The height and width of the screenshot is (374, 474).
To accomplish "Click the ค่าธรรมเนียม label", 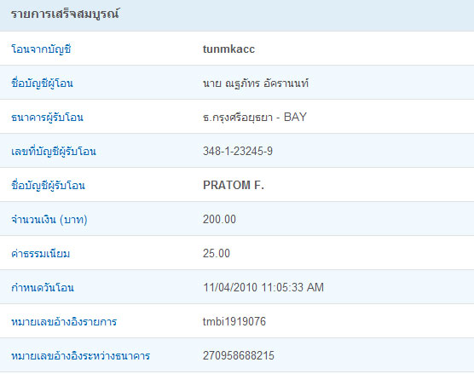I will (41, 254).
